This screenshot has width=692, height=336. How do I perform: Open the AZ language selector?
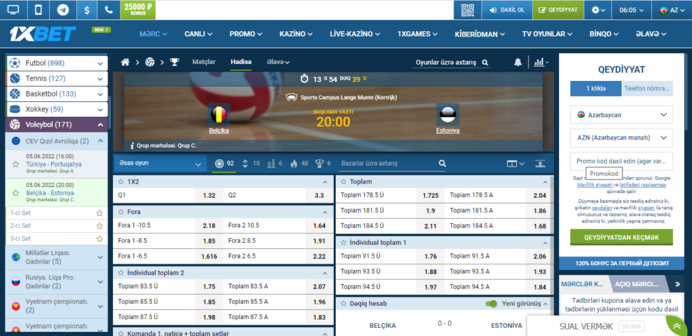[x=671, y=9]
